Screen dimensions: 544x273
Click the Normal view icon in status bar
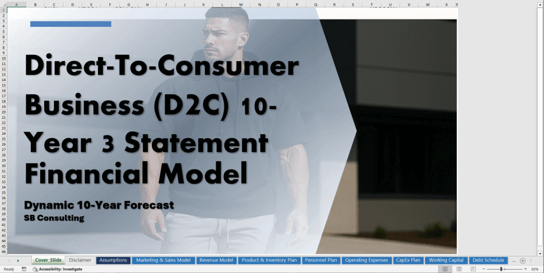(x=446, y=269)
